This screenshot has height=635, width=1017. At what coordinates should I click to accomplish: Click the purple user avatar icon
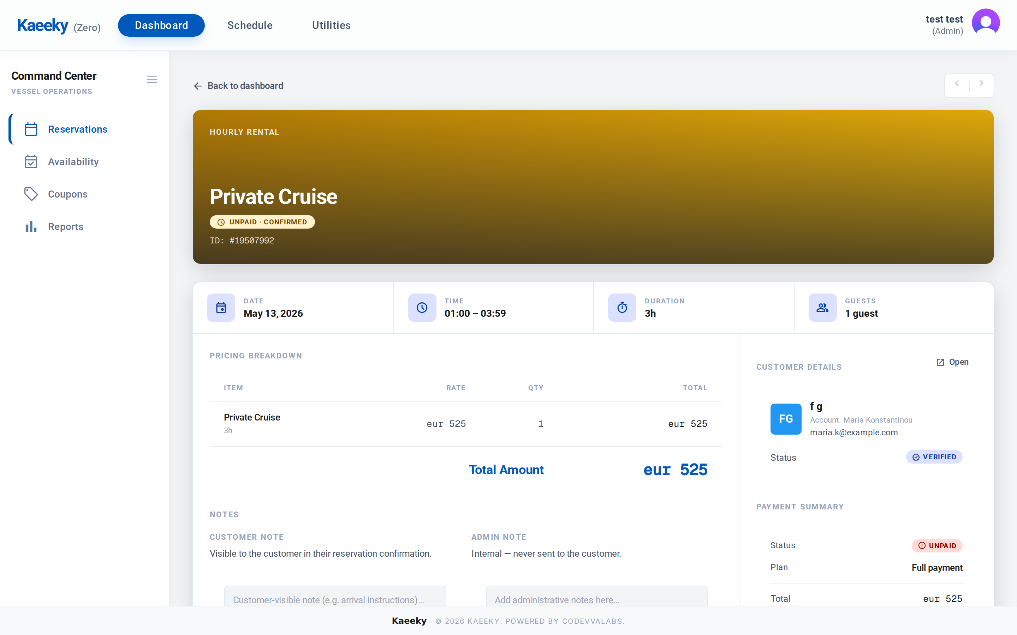click(x=986, y=23)
